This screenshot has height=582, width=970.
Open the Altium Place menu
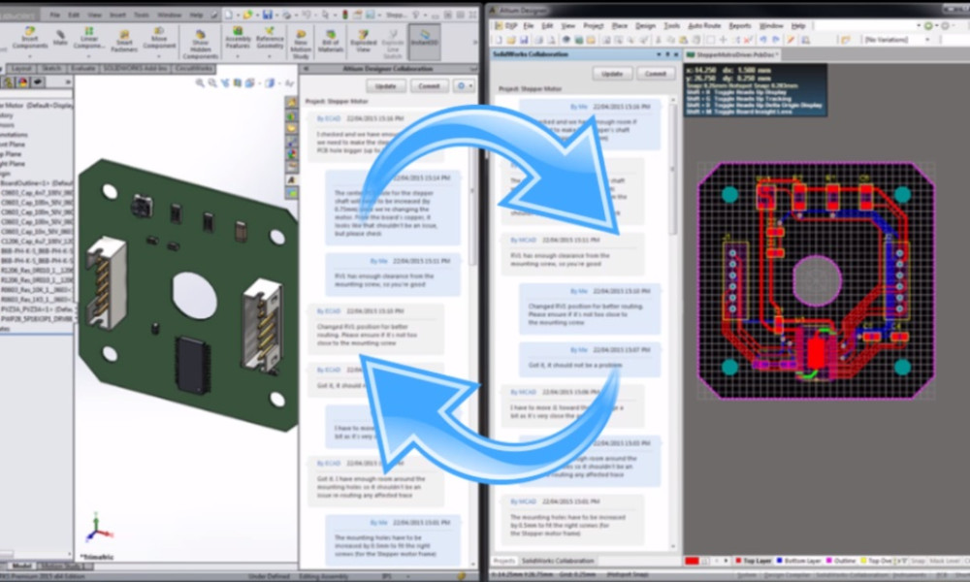[x=619, y=26]
